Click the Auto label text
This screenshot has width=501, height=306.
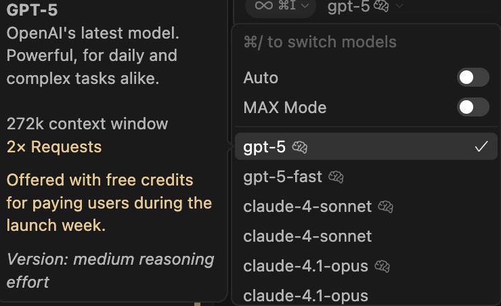pos(261,78)
